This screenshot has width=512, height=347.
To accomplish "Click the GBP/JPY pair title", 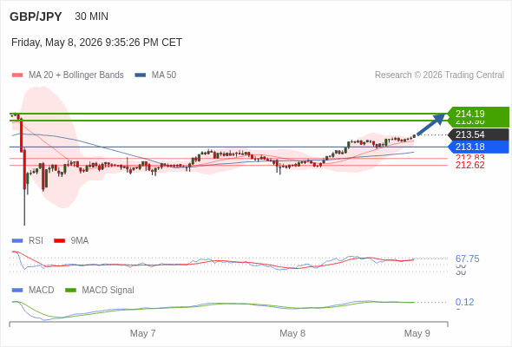I will click(36, 16).
